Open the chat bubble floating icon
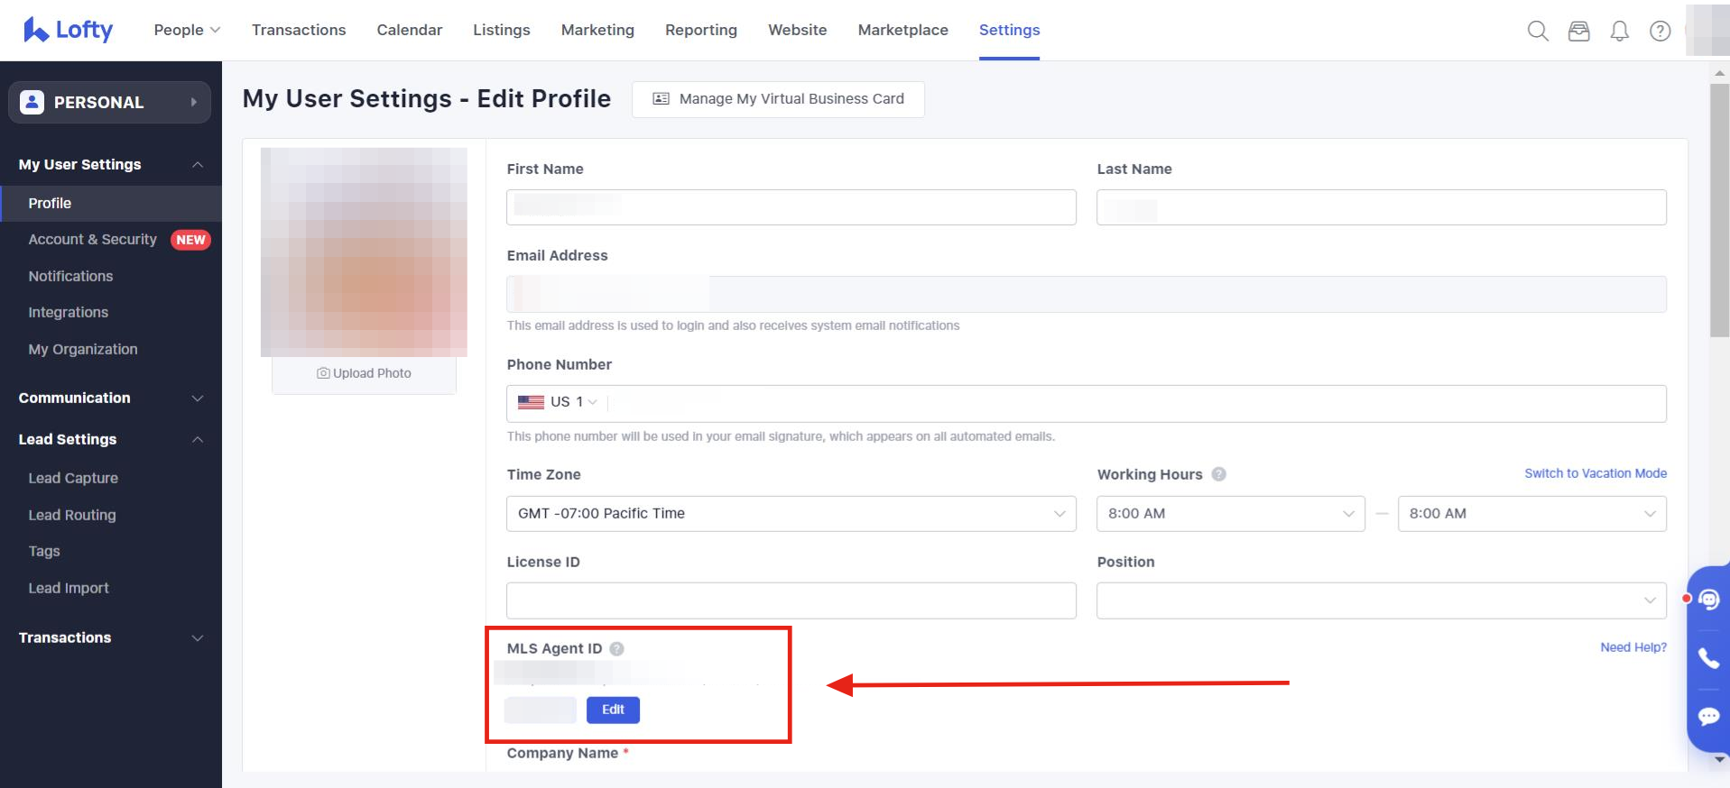Image resolution: width=1730 pixels, height=788 pixels. 1708,717
